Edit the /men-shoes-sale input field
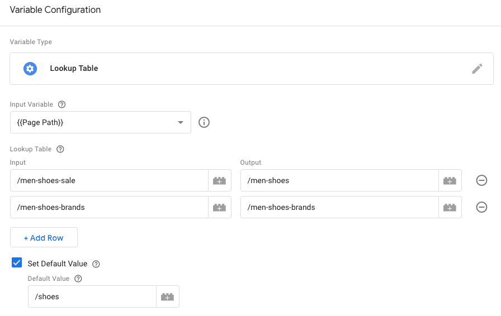 109,180
